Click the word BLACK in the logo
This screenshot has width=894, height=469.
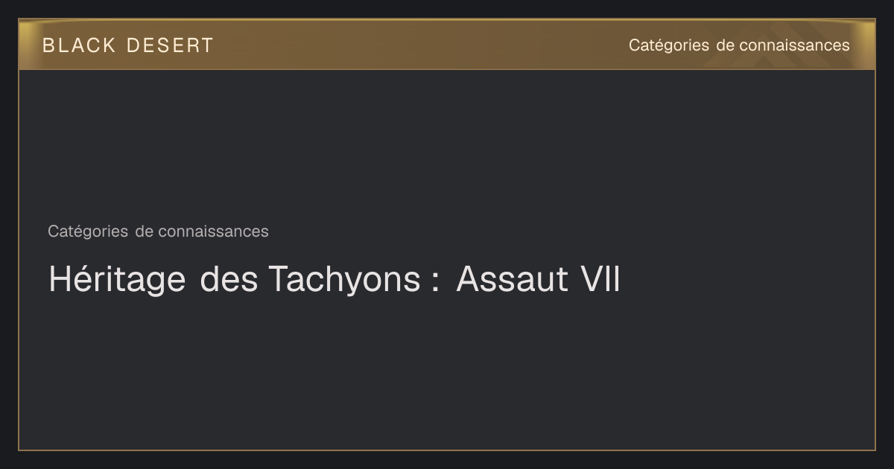point(79,45)
